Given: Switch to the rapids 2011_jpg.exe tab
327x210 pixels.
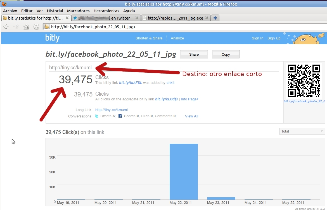Looking at the screenshot, I should point(176,18).
